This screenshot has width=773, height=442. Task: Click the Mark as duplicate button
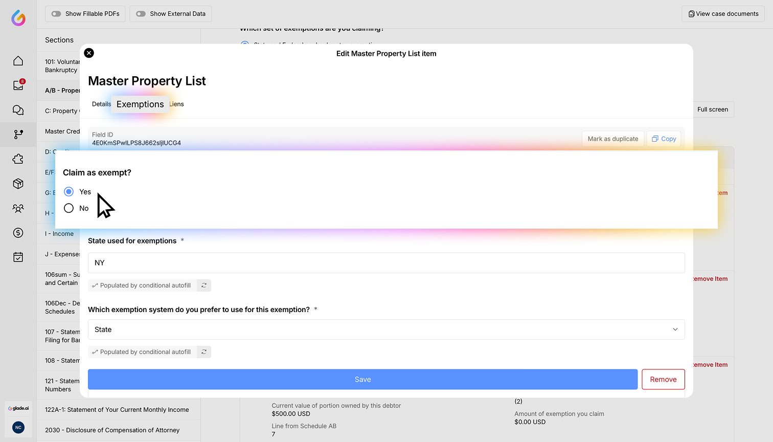[x=612, y=139]
